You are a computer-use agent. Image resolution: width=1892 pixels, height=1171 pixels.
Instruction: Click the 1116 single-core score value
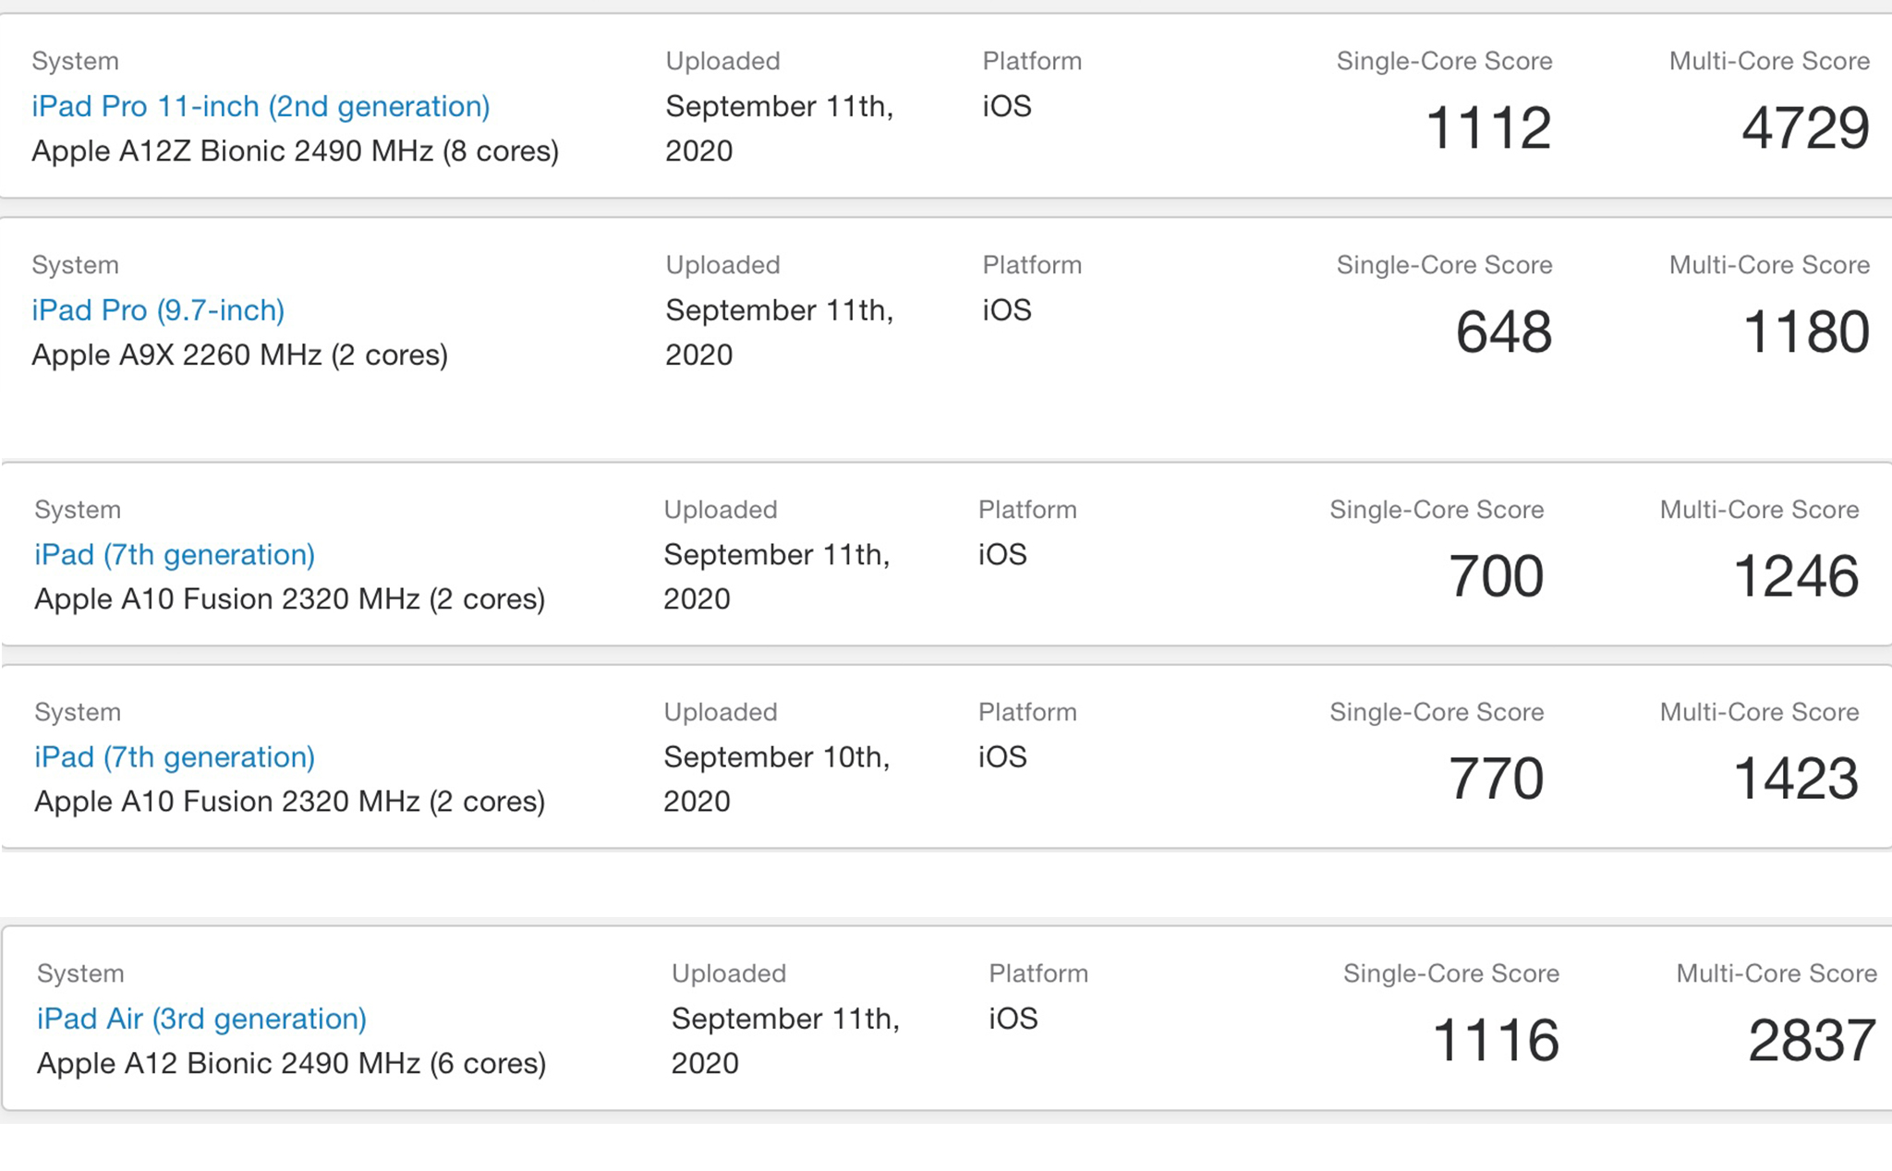click(x=1495, y=1040)
